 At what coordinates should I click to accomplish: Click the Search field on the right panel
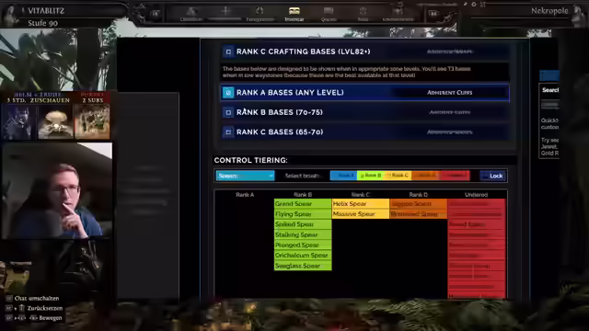[550, 105]
